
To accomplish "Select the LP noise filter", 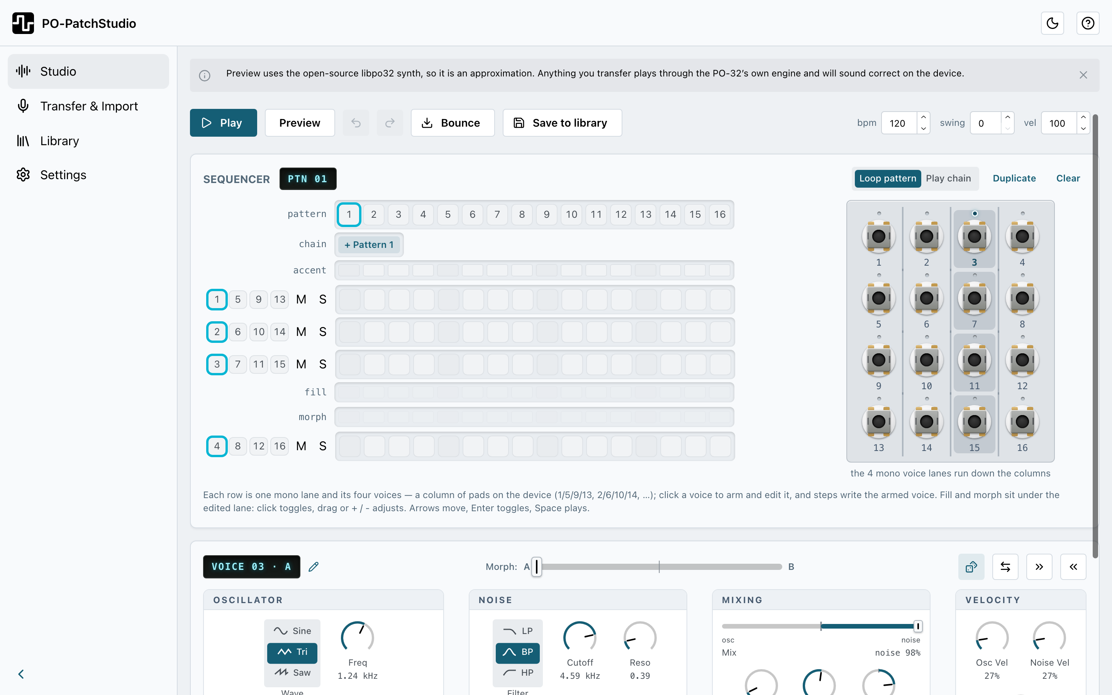I will point(518,631).
